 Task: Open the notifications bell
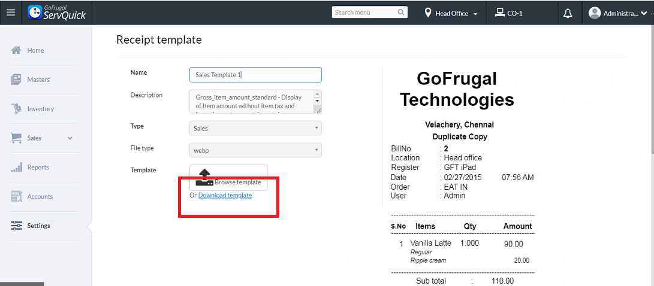pos(568,13)
